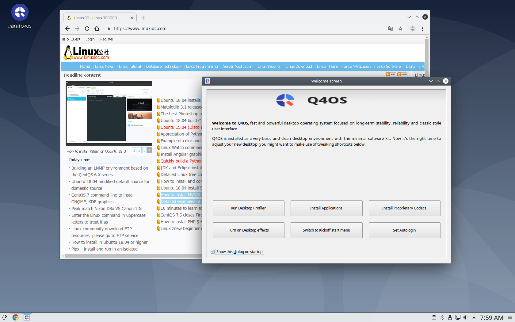
Task: Open Bluetooth tray icon
Action: tap(442, 317)
